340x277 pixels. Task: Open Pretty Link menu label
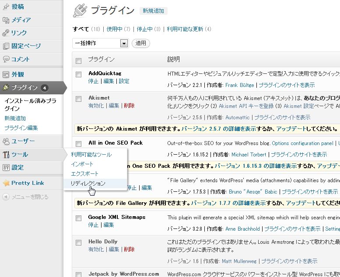(28, 183)
